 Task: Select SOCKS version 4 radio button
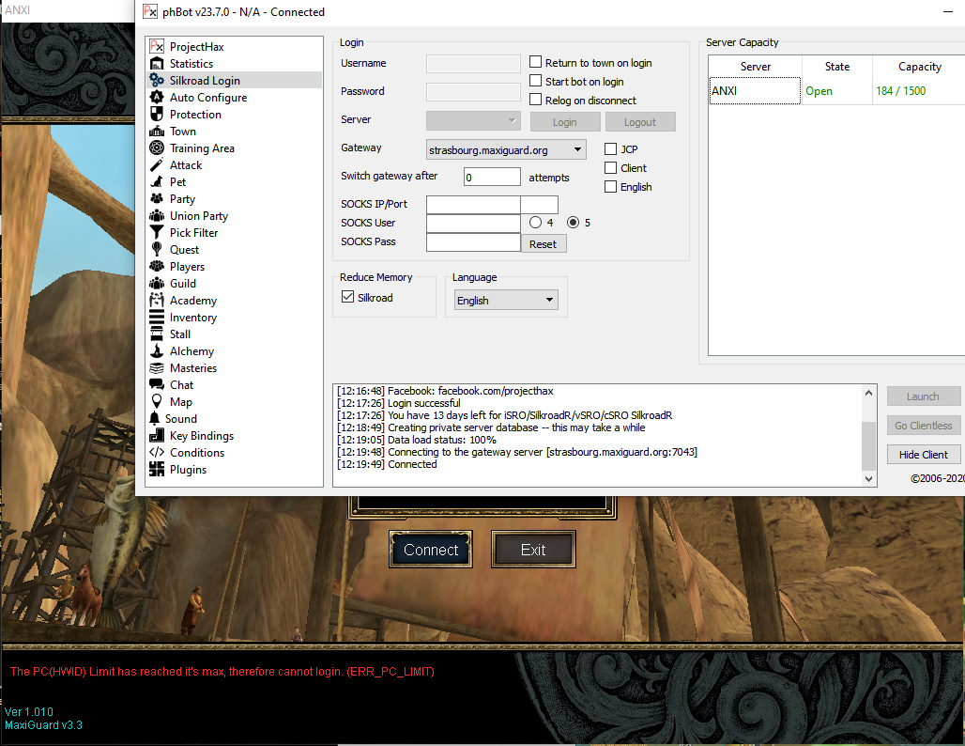click(535, 223)
